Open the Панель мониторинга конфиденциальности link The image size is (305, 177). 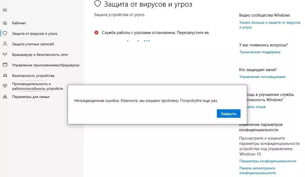[x=257, y=170]
